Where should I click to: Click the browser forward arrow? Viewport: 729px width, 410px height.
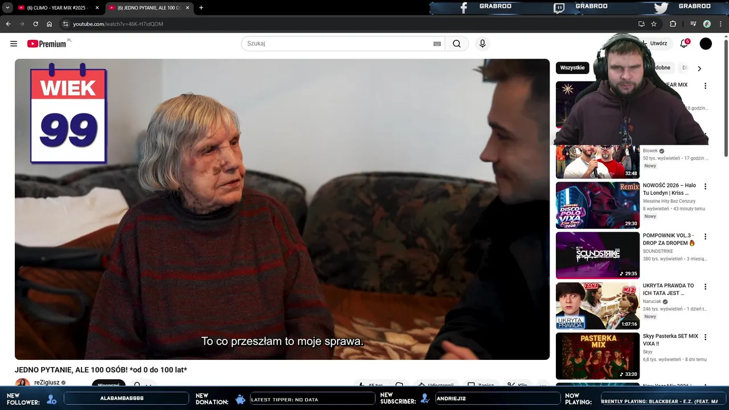tap(22, 24)
